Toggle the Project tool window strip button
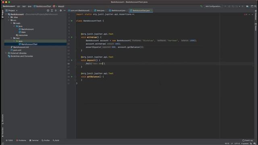This screenshot has height=145, width=258. pos(2,14)
